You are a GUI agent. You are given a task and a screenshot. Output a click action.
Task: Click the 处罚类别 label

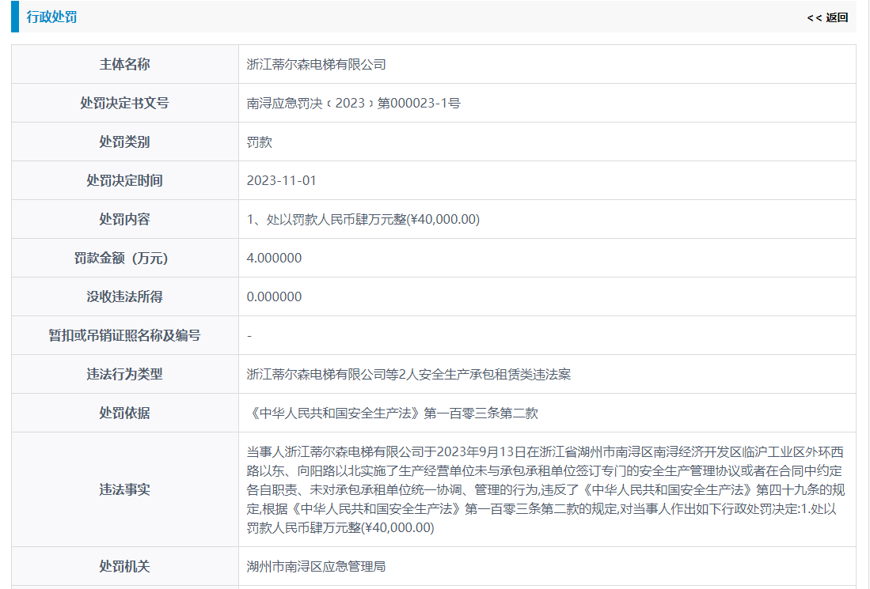125,142
